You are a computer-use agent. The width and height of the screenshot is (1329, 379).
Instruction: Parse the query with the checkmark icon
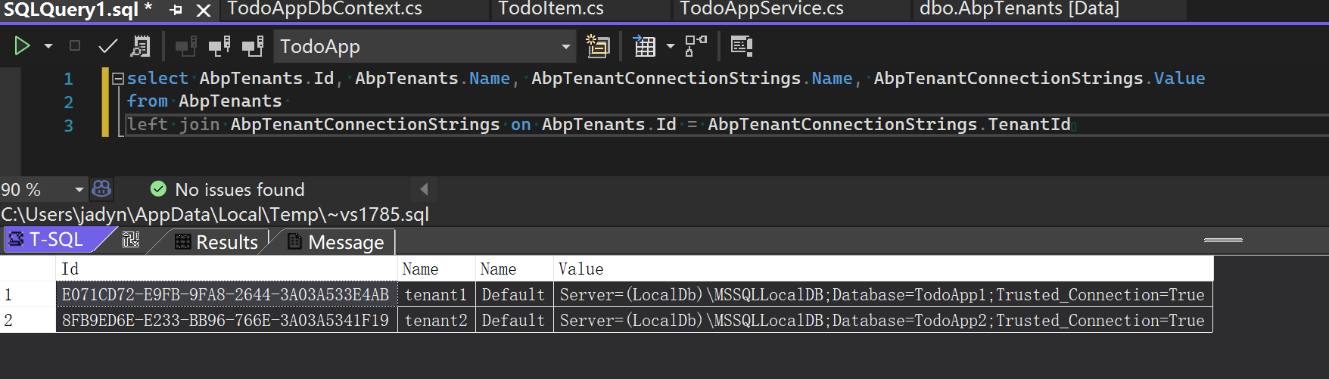108,46
